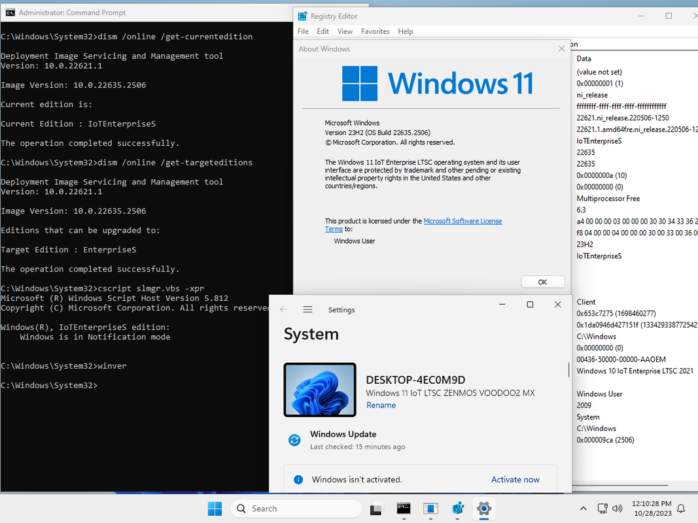The height and width of the screenshot is (523, 698).
Task: Close the About Windows dialog
Action: (561, 48)
